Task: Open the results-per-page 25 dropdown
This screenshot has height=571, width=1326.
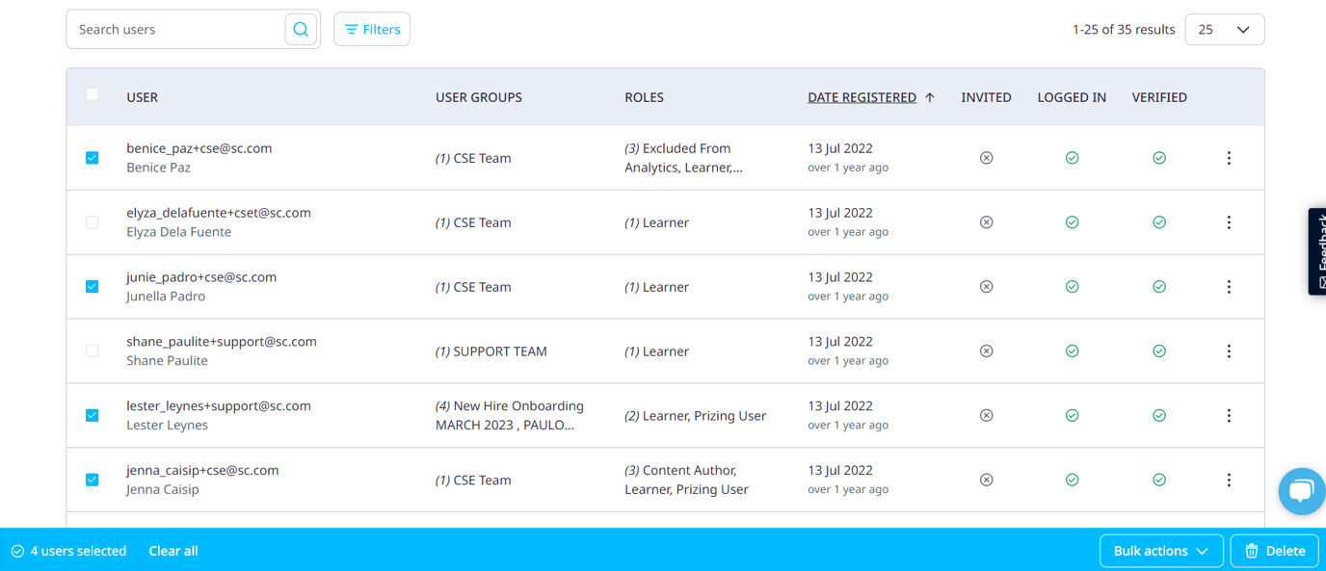Action: pos(1224,29)
